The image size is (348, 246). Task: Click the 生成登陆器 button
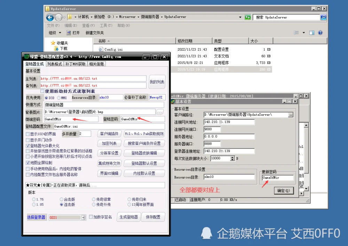[128, 217]
